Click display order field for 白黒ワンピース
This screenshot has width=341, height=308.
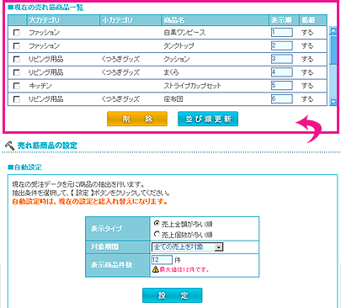tap(282, 32)
